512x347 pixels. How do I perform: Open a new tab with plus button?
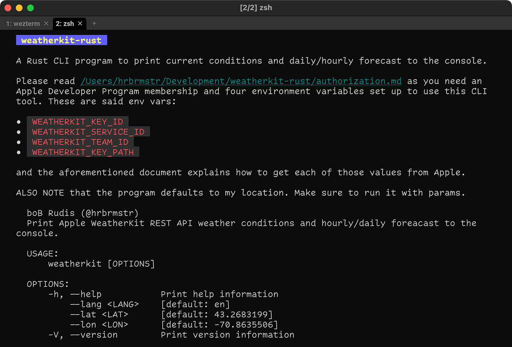click(94, 24)
